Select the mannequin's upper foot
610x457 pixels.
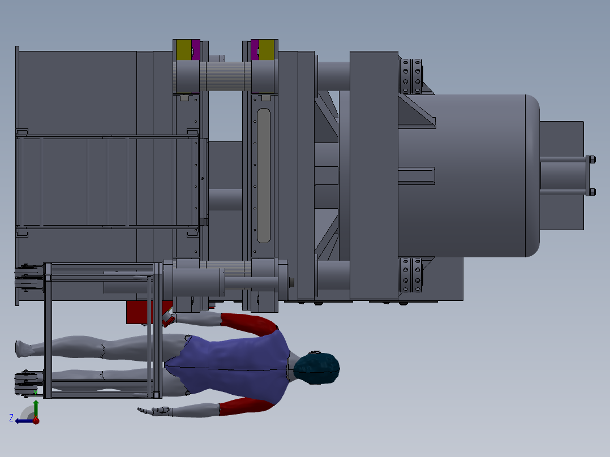(24, 348)
